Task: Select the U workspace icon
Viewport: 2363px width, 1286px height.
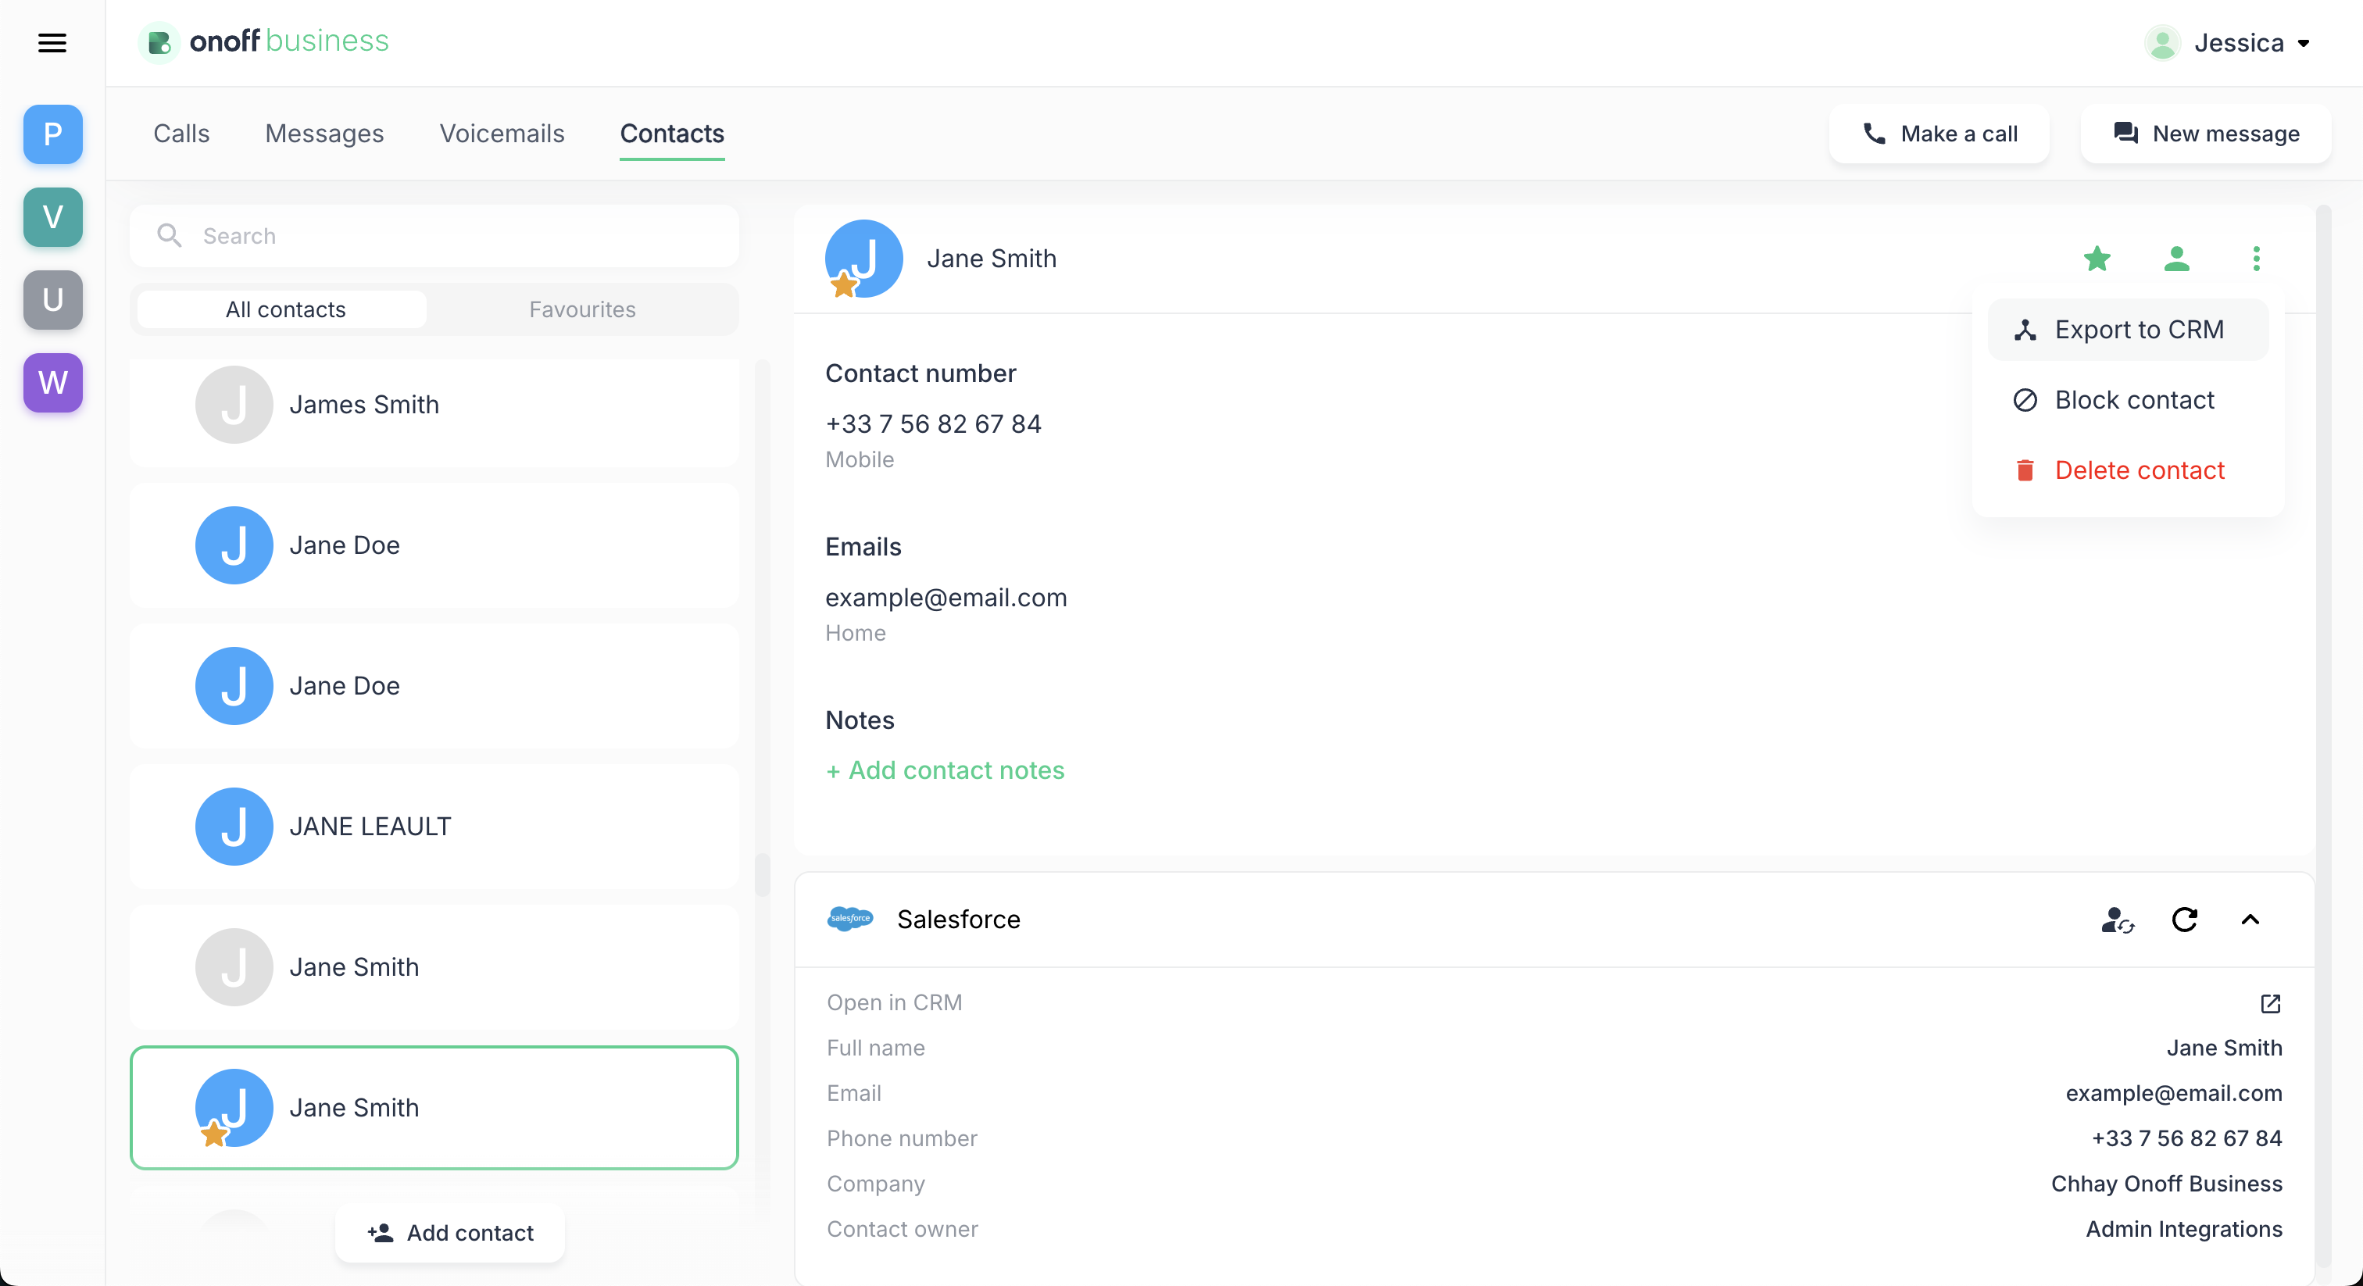Action: 53,300
